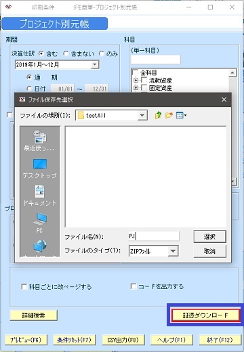Click プレビュー(F6) button

point(26,340)
